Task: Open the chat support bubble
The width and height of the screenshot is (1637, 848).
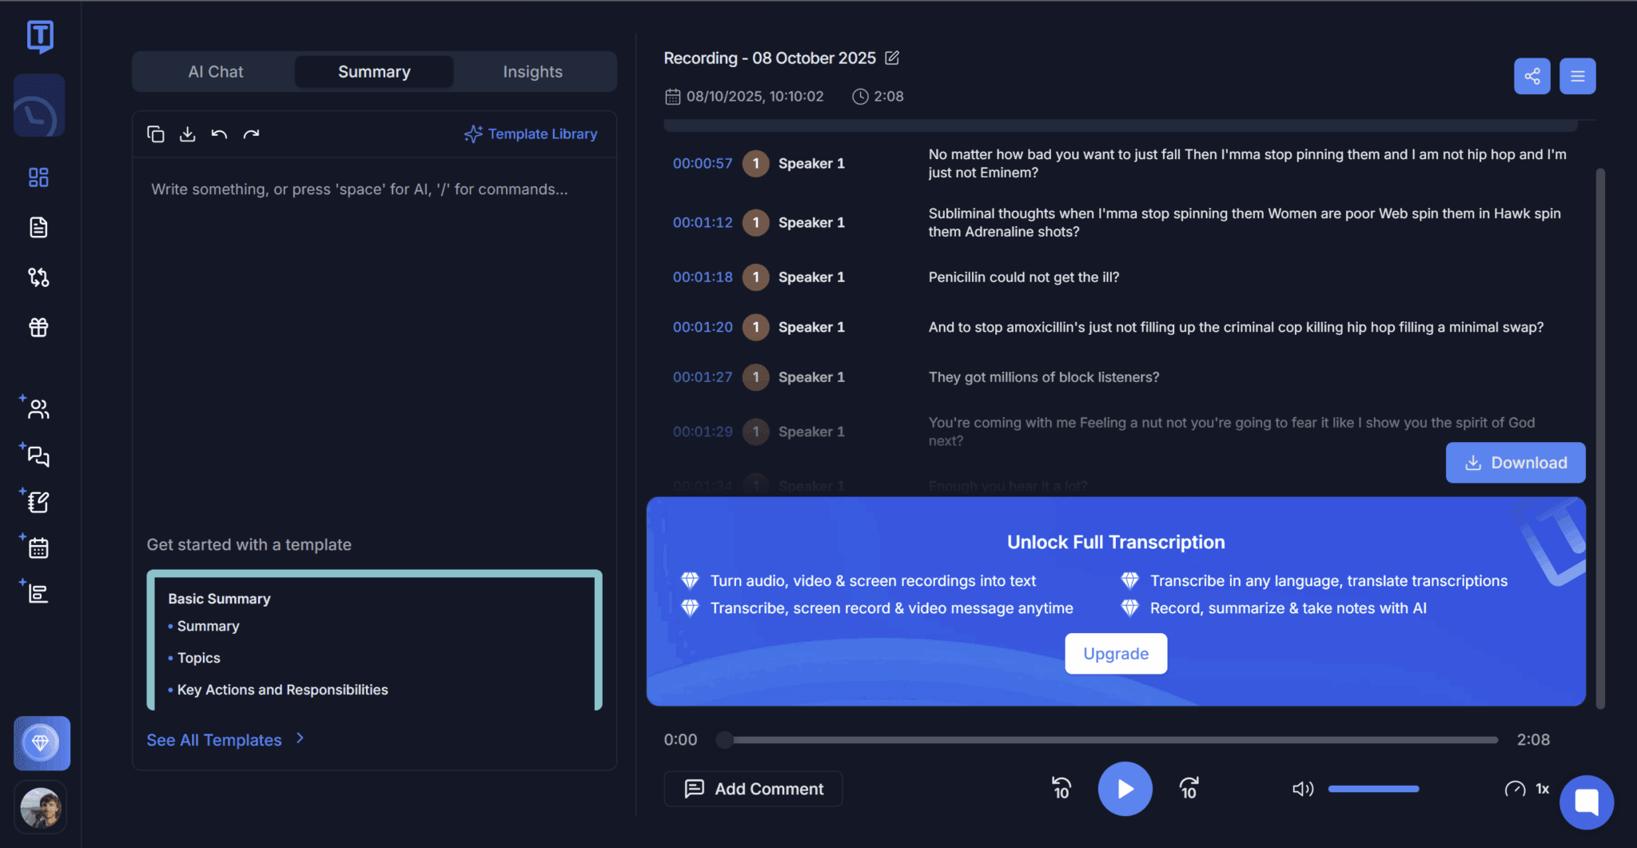Action: click(x=1586, y=802)
